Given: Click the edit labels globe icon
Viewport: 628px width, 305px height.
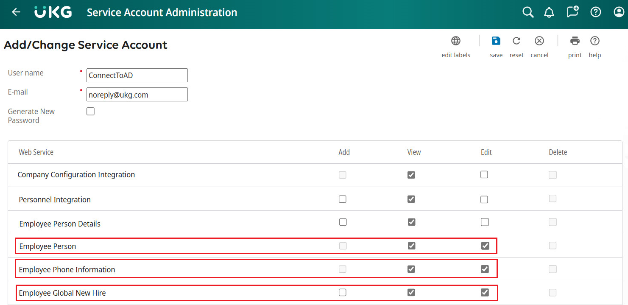Looking at the screenshot, I should click(456, 41).
